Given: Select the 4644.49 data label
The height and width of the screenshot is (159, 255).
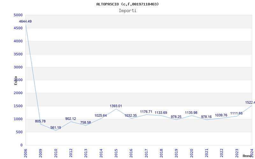Looking at the screenshot, I should [x=25, y=21].
